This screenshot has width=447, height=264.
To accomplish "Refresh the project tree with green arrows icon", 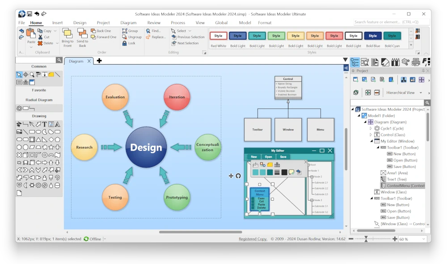I will point(355,92).
